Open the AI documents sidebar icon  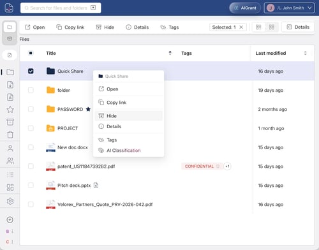[10, 97]
